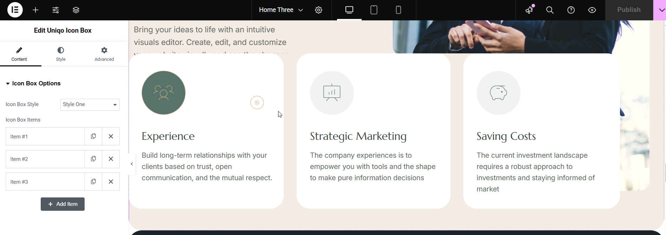Click the Add Item button

tap(62, 204)
